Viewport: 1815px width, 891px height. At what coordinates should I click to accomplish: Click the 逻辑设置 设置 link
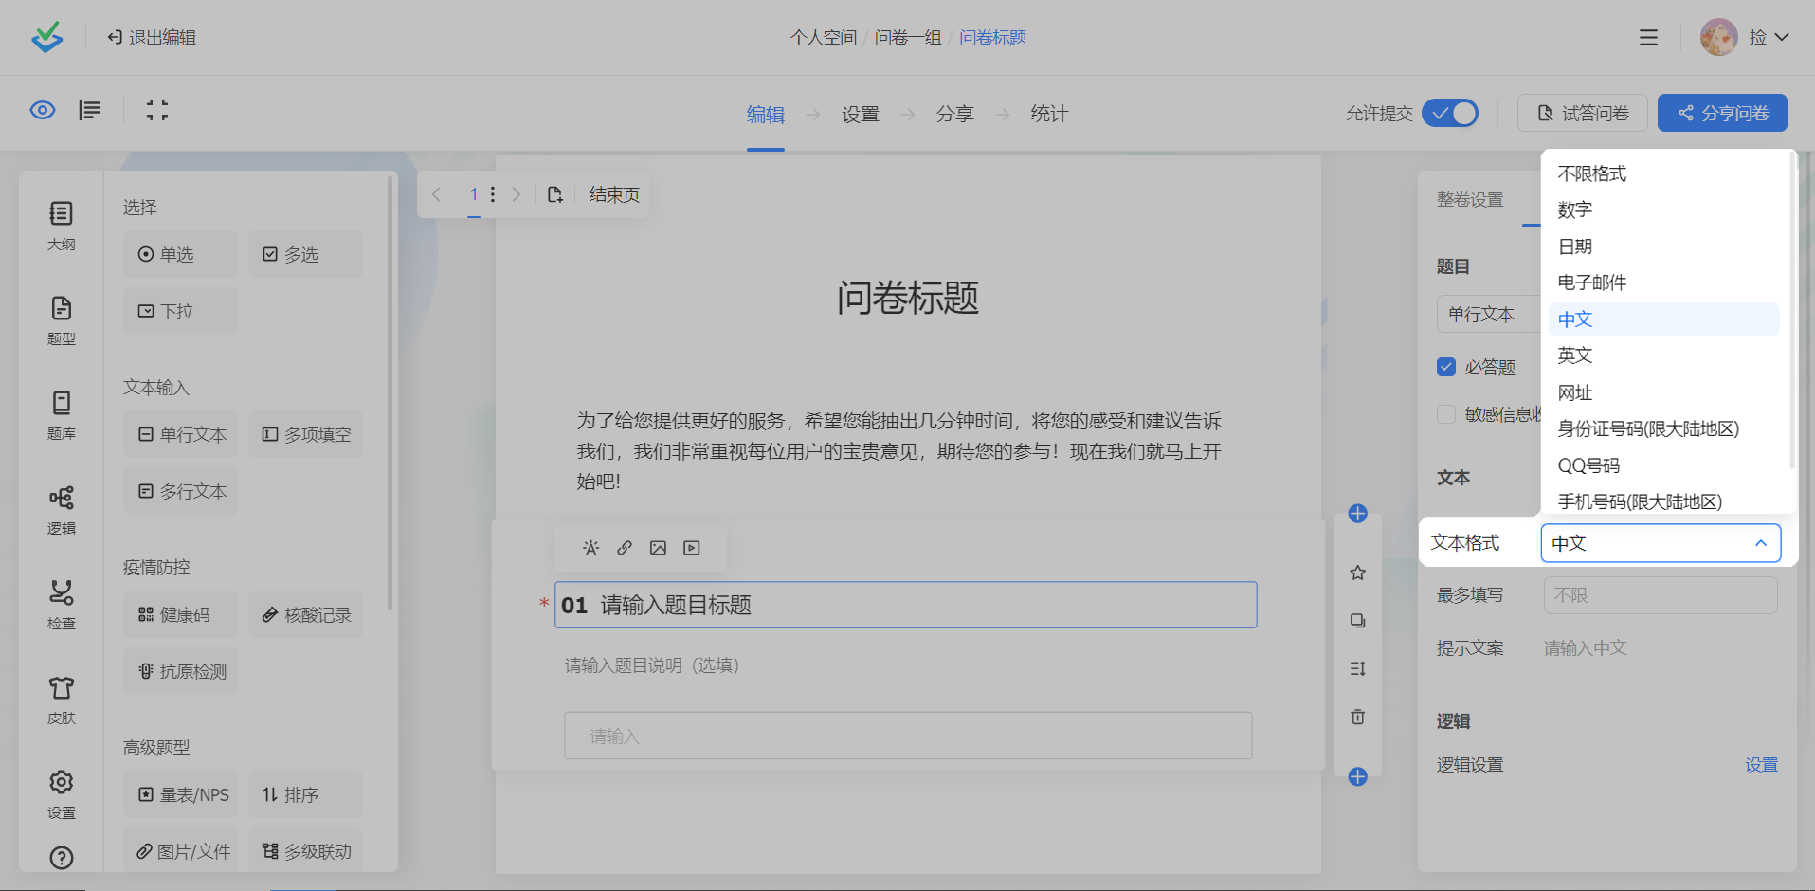[x=1761, y=765]
